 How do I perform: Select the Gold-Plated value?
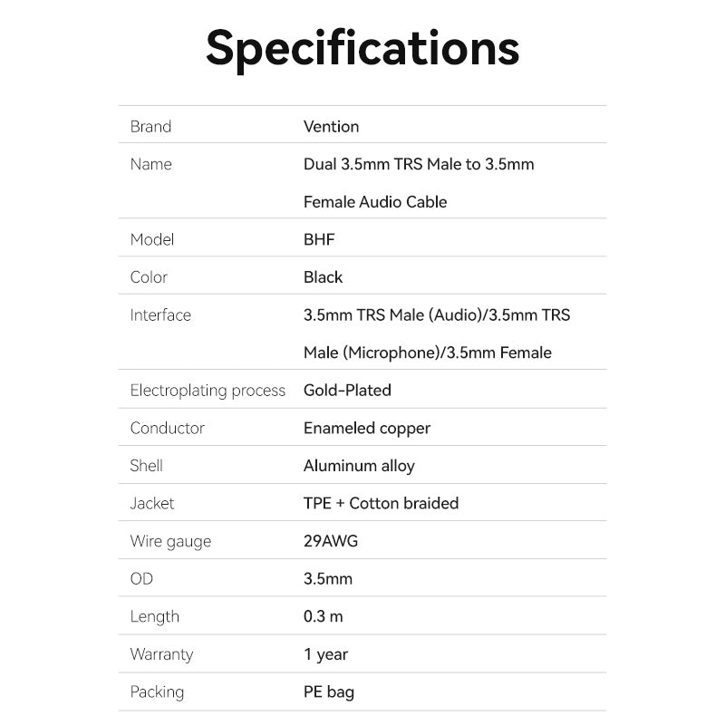pyautogui.click(x=347, y=391)
